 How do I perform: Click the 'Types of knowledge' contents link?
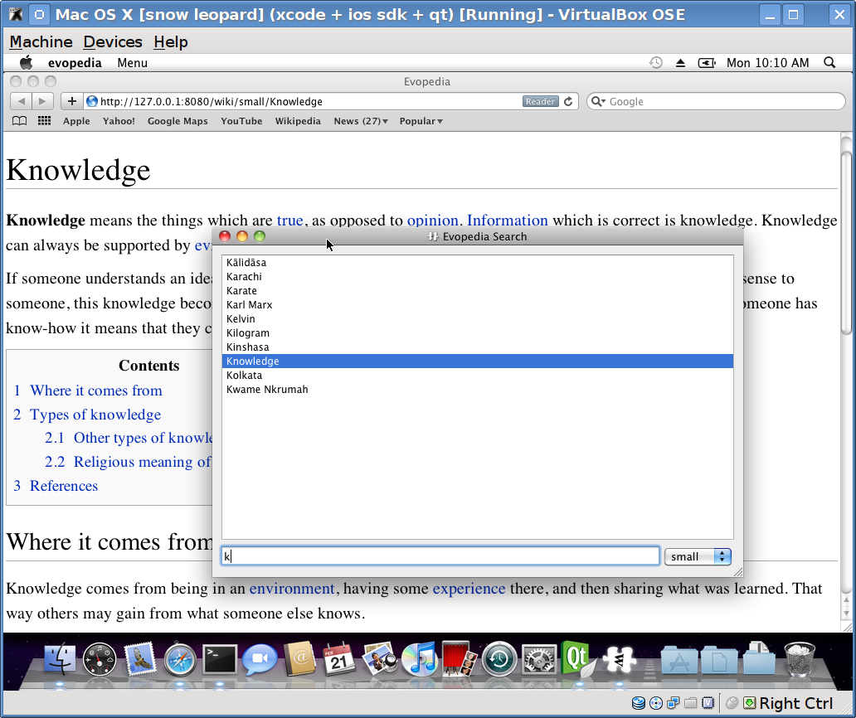[x=95, y=415]
